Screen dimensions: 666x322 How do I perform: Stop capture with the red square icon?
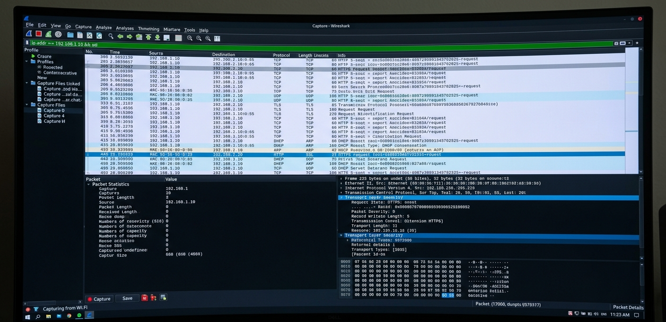39,34
